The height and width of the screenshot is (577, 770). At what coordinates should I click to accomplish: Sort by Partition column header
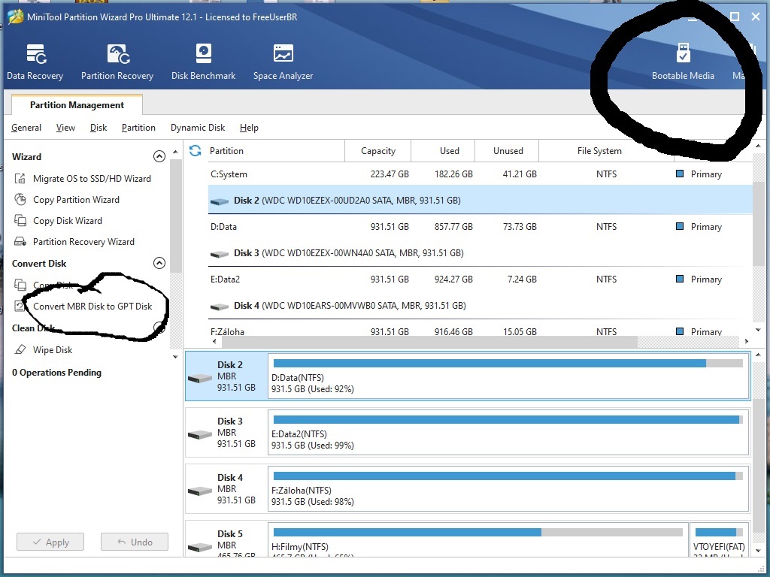click(276, 150)
